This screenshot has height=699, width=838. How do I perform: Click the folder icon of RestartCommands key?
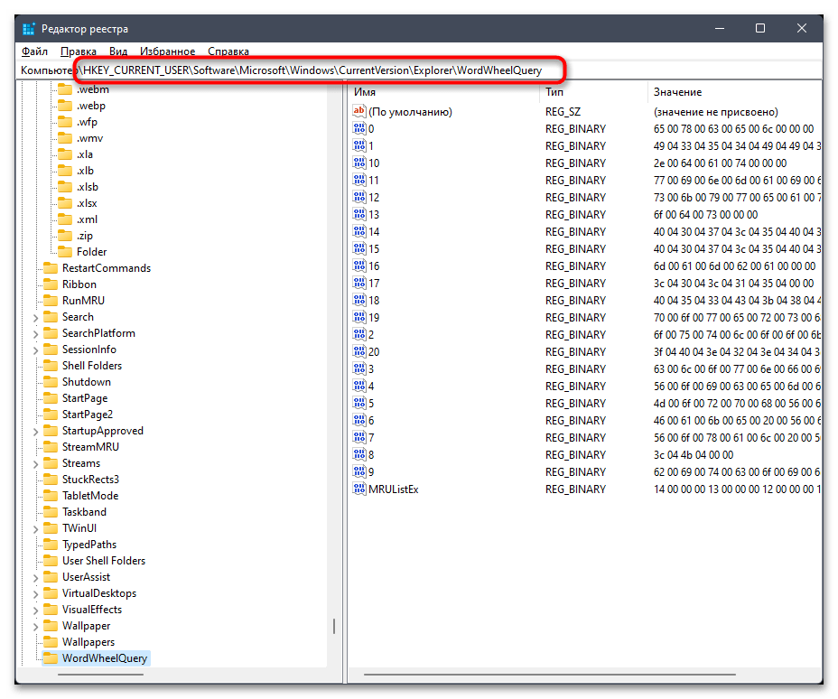click(x=51, y=267)
